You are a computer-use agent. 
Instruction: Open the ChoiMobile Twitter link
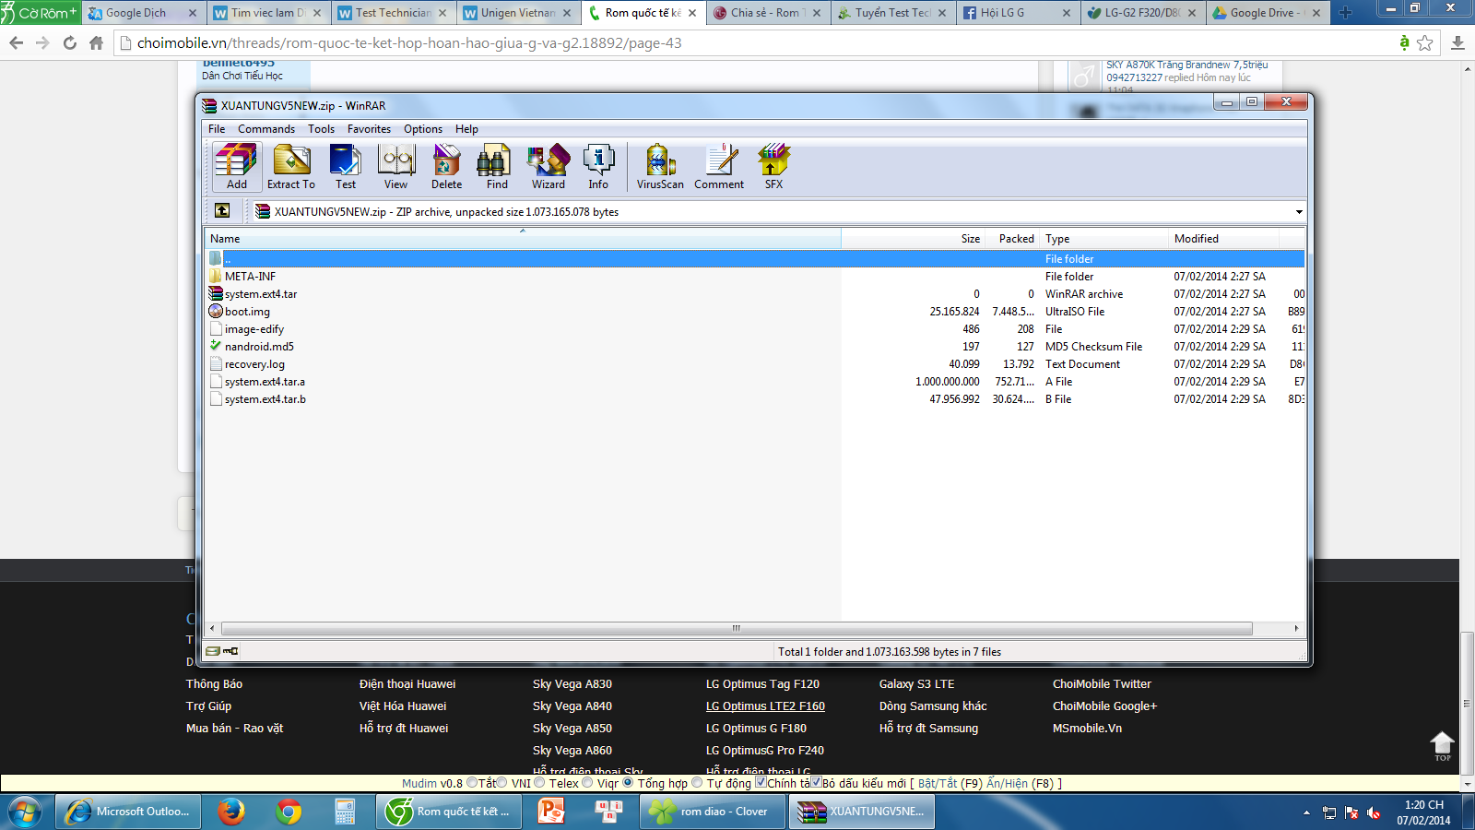coord(1102,684)
